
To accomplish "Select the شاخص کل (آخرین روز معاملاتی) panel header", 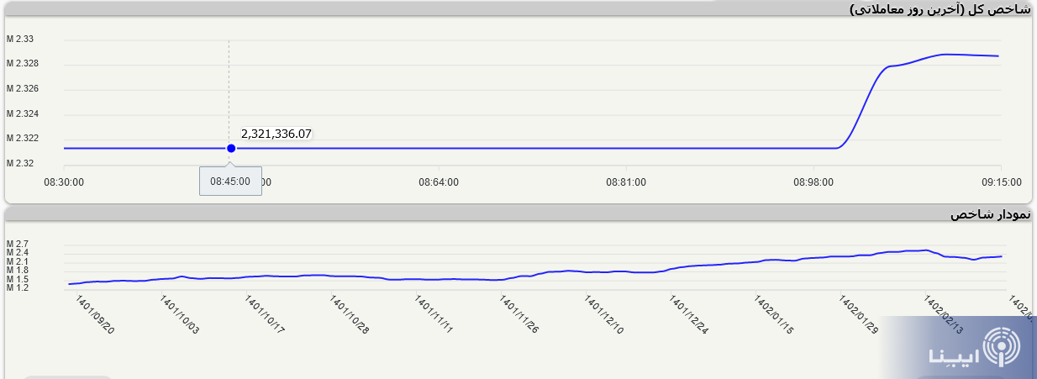I will (940, 9).
